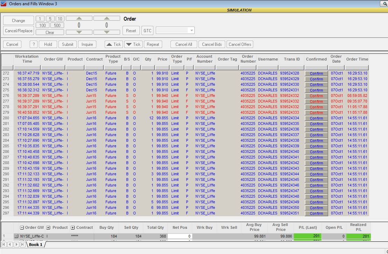Go to first sheet navigation arrow
Image resolution: width=388 pixels, height=254 pixels.
coord(4,244)
